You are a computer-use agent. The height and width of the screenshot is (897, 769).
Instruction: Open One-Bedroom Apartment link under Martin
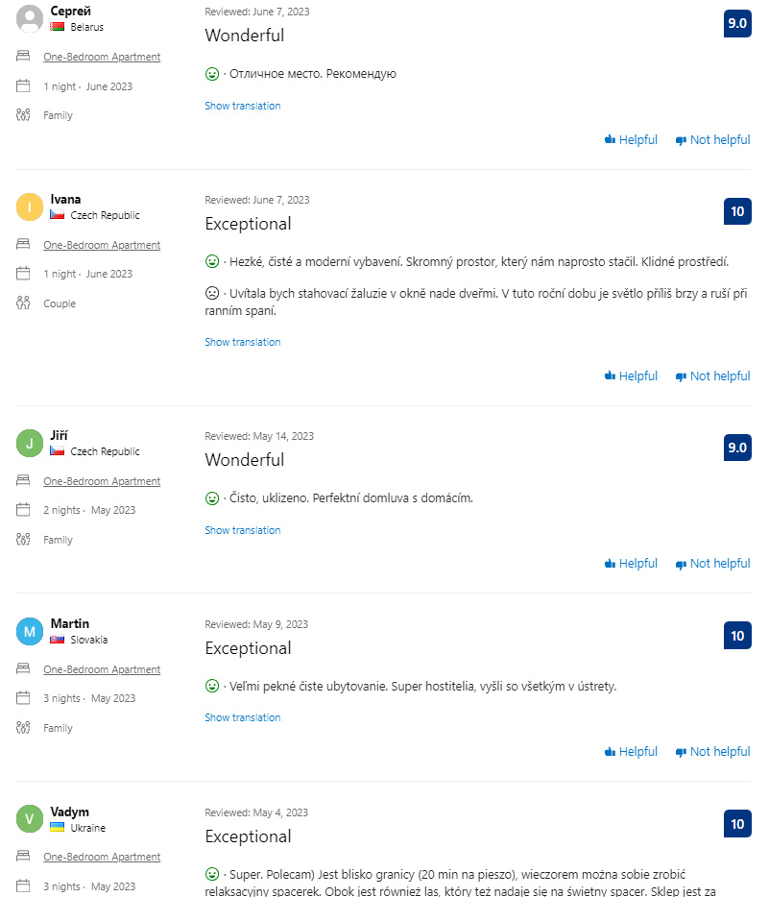click(x=102, y=669)
